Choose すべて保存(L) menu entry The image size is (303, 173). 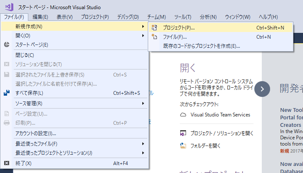75,93
